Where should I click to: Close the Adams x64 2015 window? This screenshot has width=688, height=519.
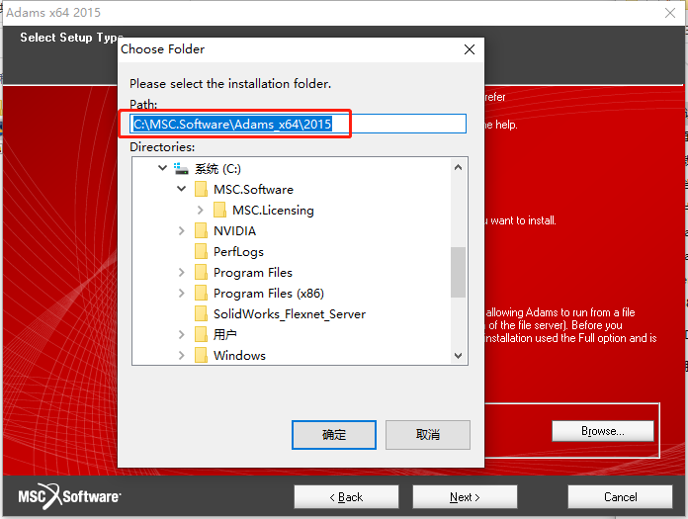point(670,13)
